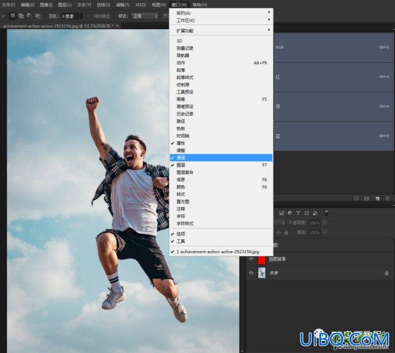Uncheck the 工具 panel in Window menu
The width and height of the screenshot is (395, 353).
click(x=221, y=241)
